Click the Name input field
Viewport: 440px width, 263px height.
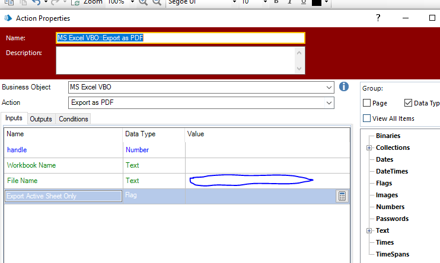[180, 38]
